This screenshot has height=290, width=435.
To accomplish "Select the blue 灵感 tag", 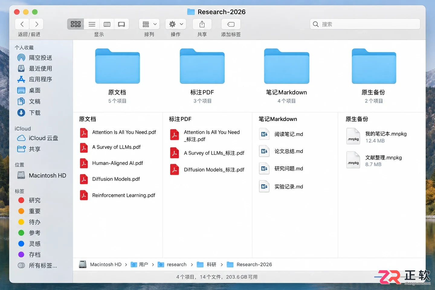I will coord(29,244).
